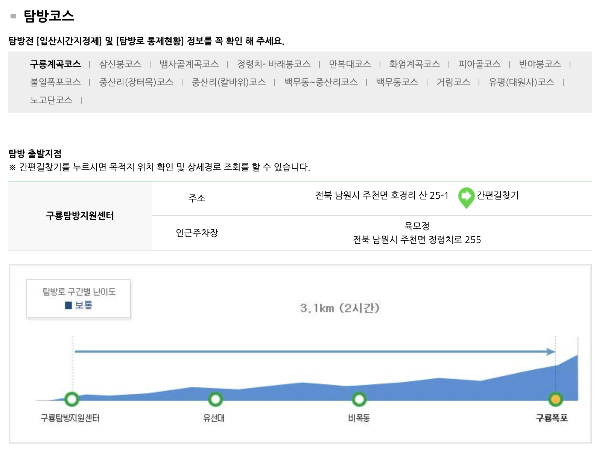Click the green 간편길찾기 map pin icon
Screen dimensions: 599x459
click(466, 198)
